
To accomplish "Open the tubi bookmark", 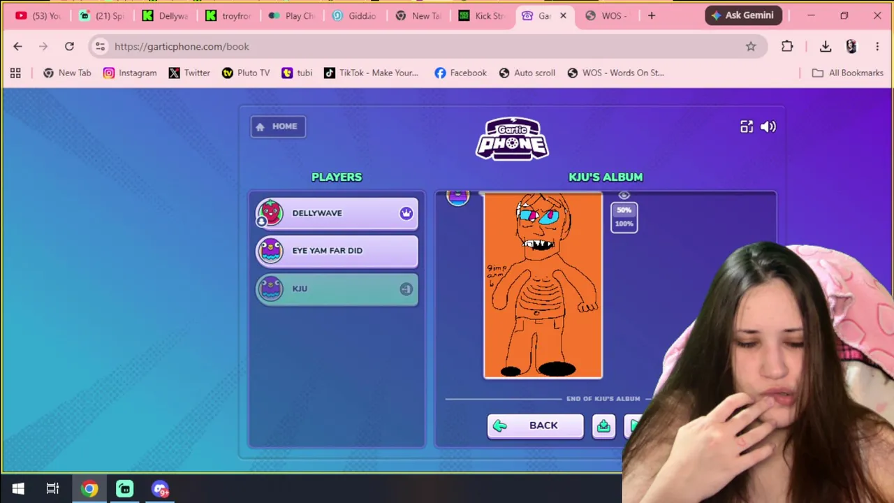I will point(297,73).
